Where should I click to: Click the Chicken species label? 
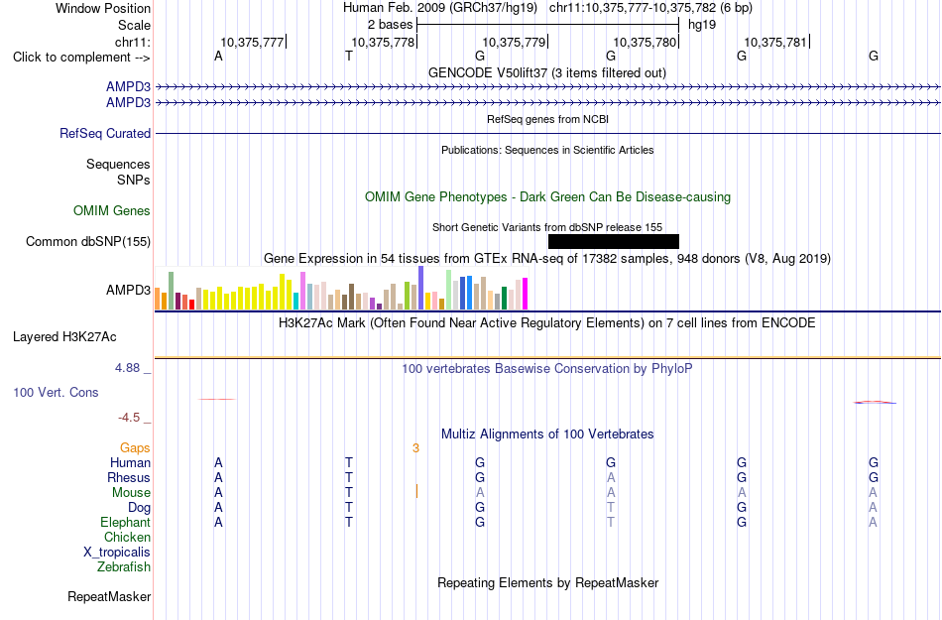tap(127, 537)
